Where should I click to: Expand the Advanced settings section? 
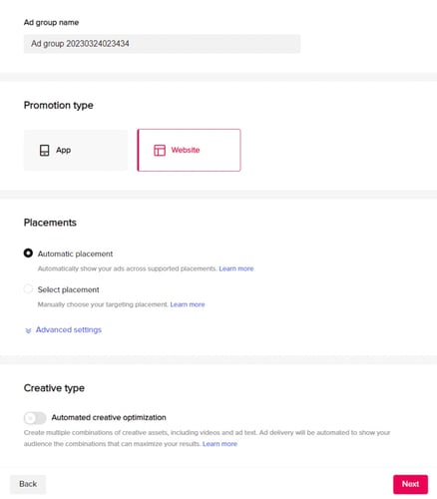point(69,329)
